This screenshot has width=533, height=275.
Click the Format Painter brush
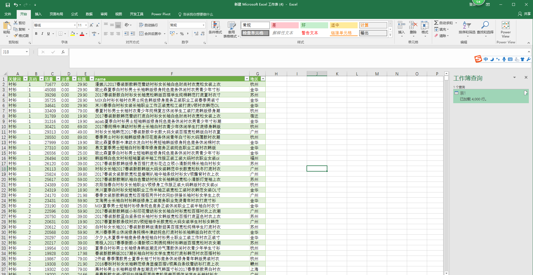point(16,36)
